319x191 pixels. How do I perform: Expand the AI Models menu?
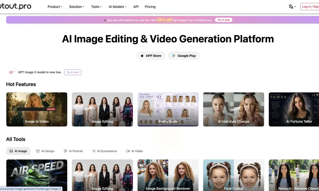point(117,7)
